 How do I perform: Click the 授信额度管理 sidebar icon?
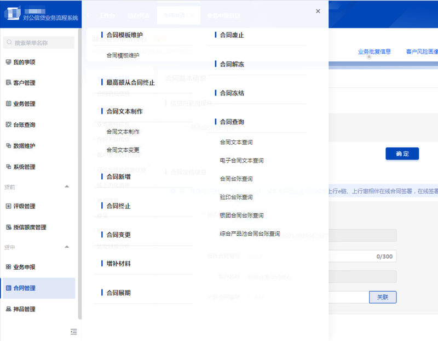pyautogui.click(x=9, y=227)
